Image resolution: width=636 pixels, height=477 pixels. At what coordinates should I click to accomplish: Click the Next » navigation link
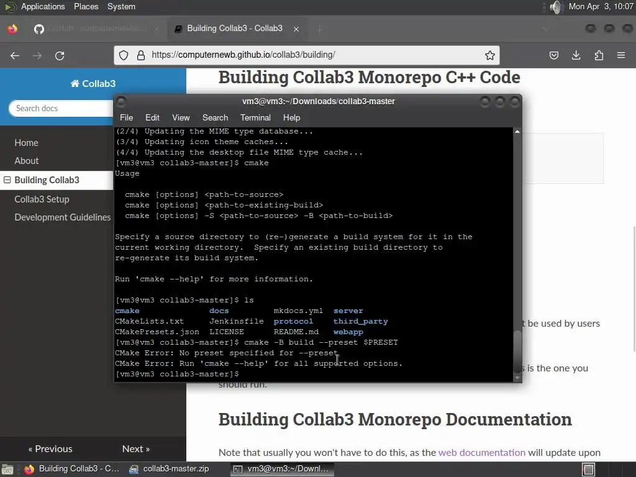point(136,448)
